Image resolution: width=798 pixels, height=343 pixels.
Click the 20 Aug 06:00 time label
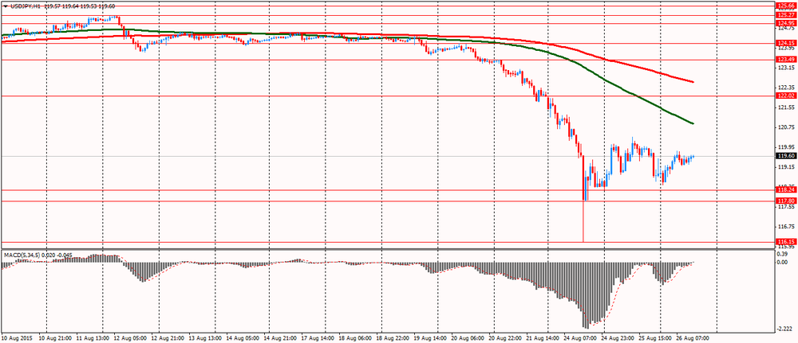467,337
